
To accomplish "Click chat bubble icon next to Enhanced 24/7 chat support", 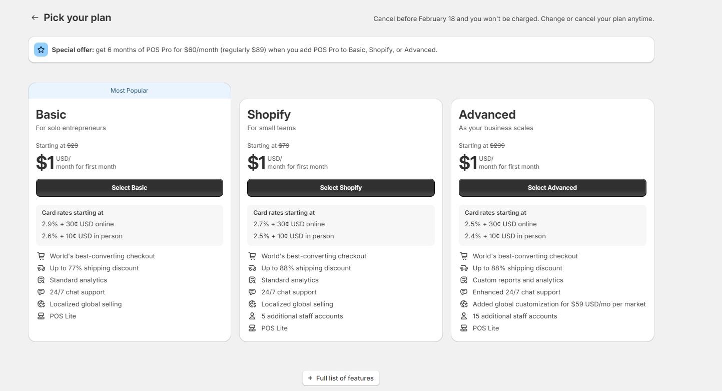I will point(464,292).
